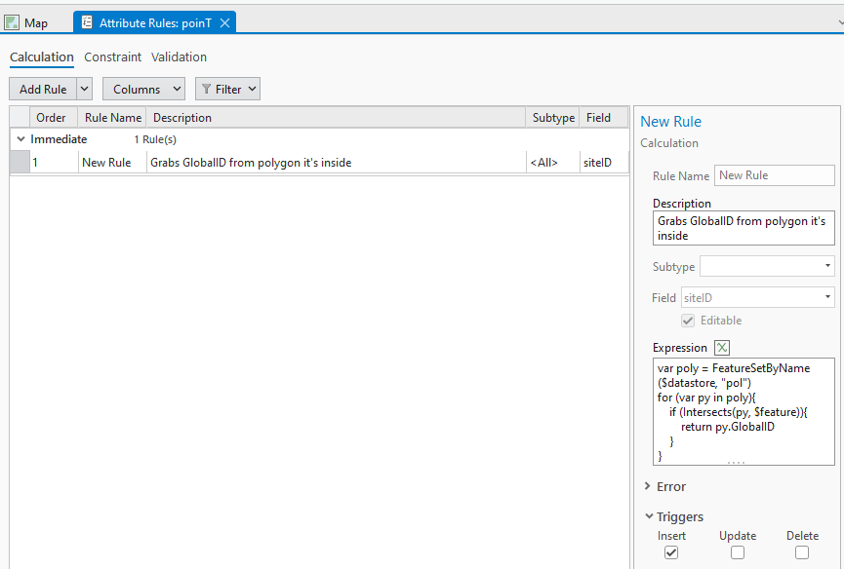The height and width of the screenshot is (569, 844).
Task: Open the Columns dropdown
Action: pyautogui.click(x=143, y=89)
